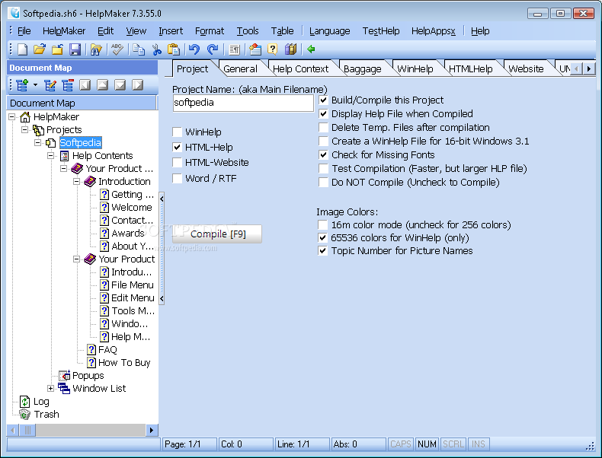Image resolution: width=602 pixels, height=458 pixels.
Task: Click the Close/reopen folder toolbar icon
Action: (x=57, y=49)
